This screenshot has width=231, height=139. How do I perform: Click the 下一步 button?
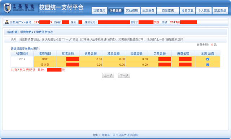pos(124,75)
